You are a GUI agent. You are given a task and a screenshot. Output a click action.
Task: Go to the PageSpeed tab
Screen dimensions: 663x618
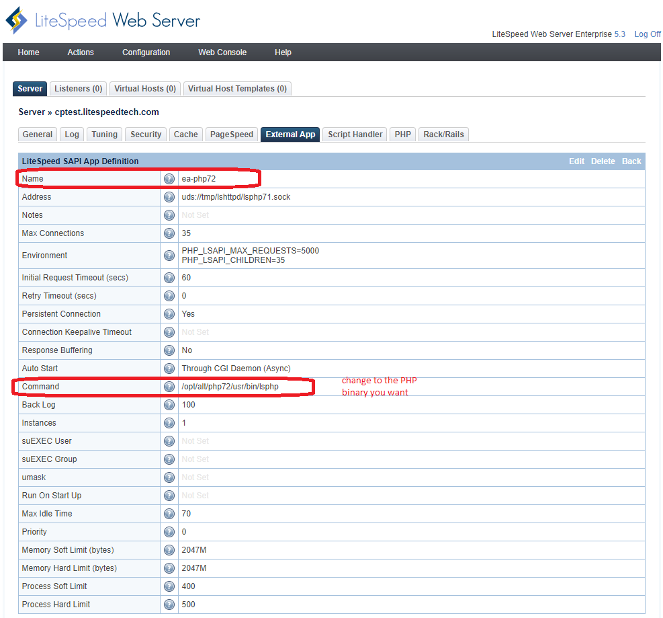click(232, 134)
